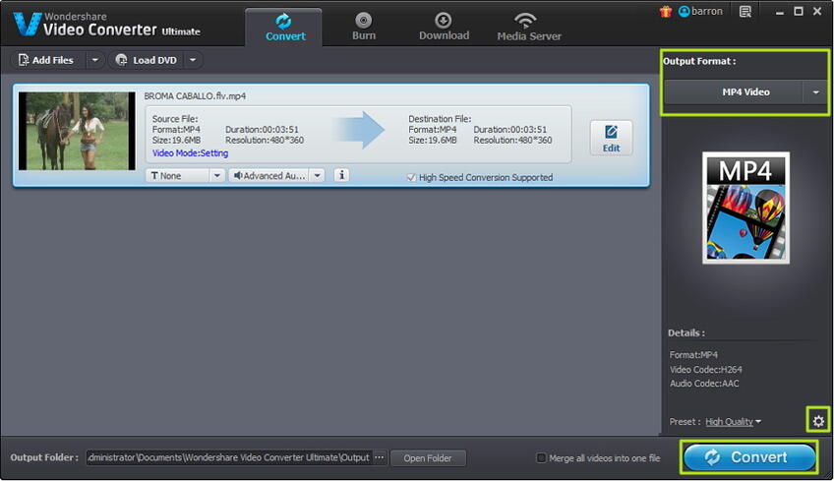Click the source Duration:00:03:51 text
834x481 pixels.
[262, 129]
